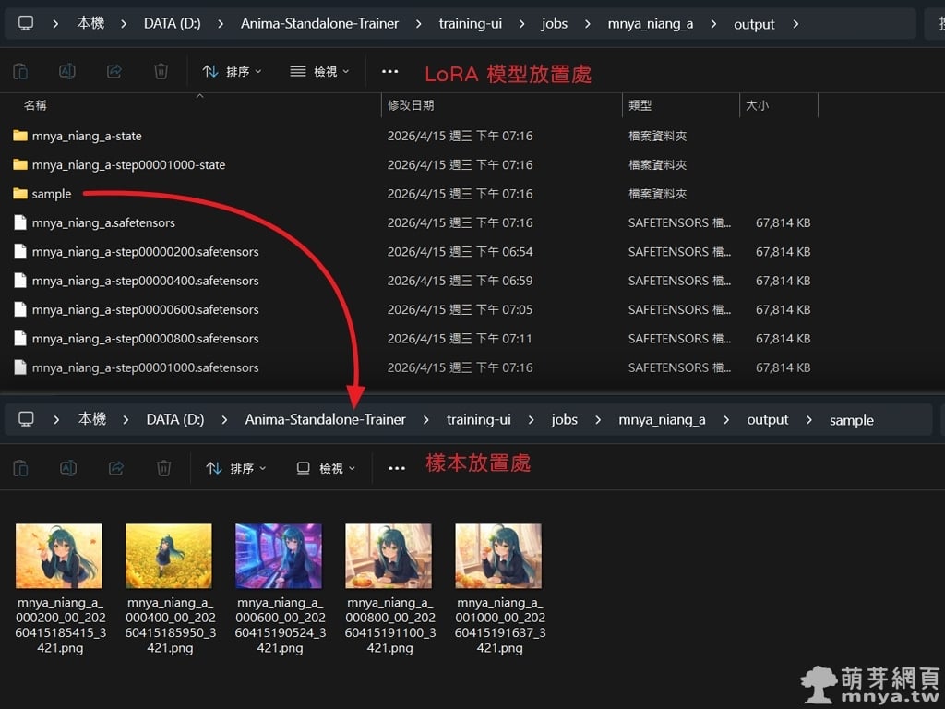Viewport: 945px width, 709px height.
Task: Select the mnya_niang_a-step00000800.safetensors file
Action: pyautogui.click(x=145, y=339)
